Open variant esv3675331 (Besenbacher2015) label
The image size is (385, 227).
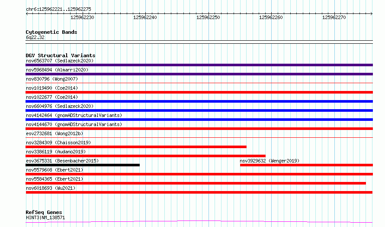pyautogui.click(x=62, y=161)
